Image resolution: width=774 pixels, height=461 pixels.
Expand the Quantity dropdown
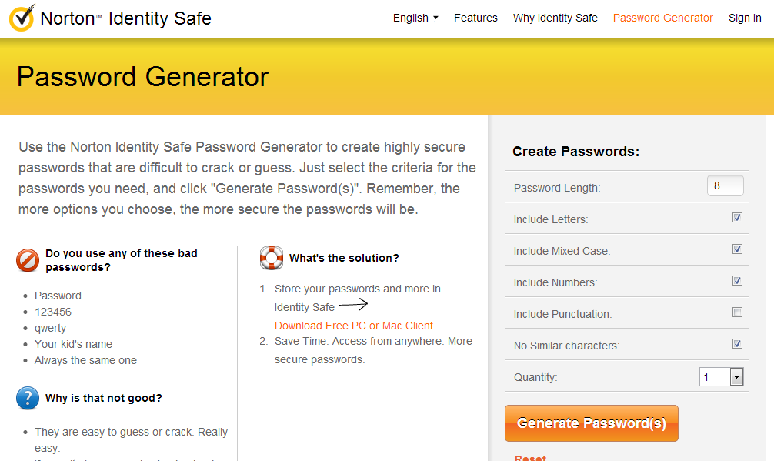[x=736, y=376]
